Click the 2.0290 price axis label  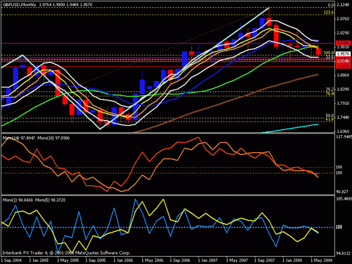coord(343,33)
